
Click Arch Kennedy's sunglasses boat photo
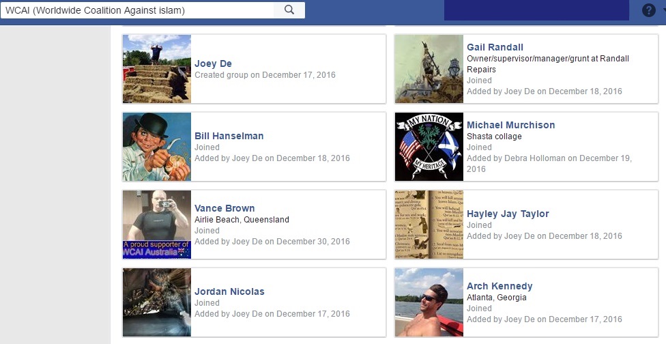(x=429, y=302)
